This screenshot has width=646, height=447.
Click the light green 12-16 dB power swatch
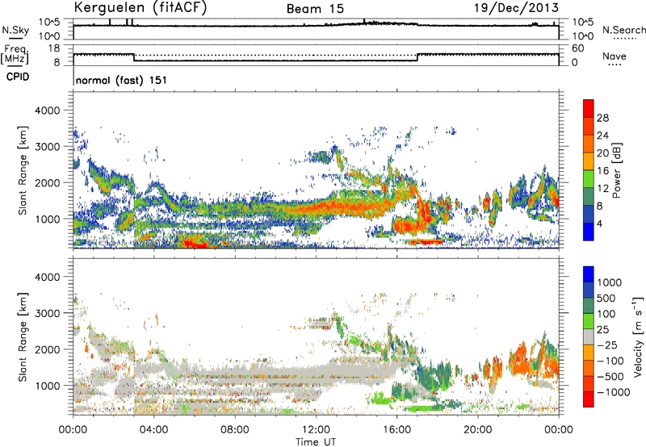point(589,179)
